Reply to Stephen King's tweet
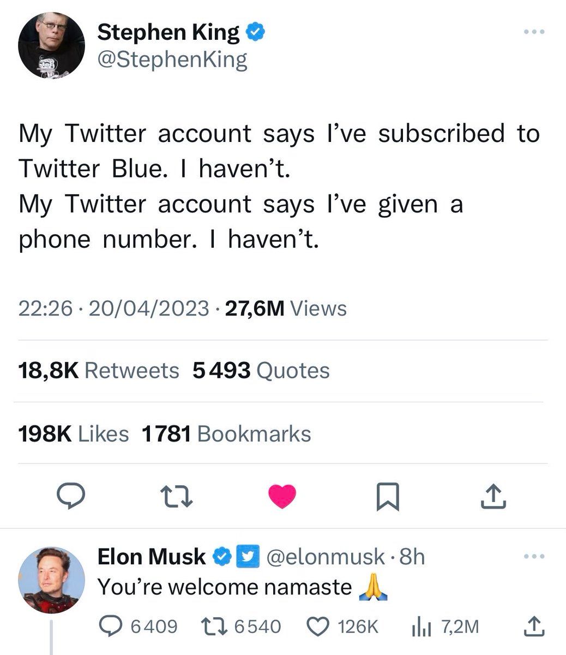This screenshot has width=566, height=655. pyautogui.click(x=70, y=497)
